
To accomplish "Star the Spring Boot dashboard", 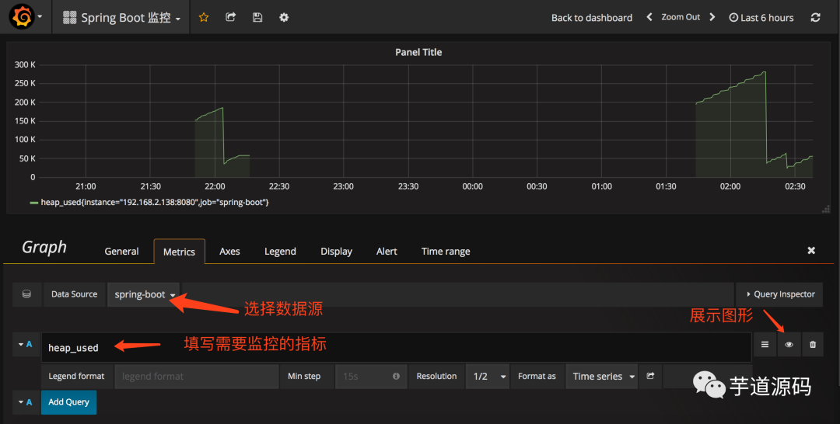I will coord(204,17).
